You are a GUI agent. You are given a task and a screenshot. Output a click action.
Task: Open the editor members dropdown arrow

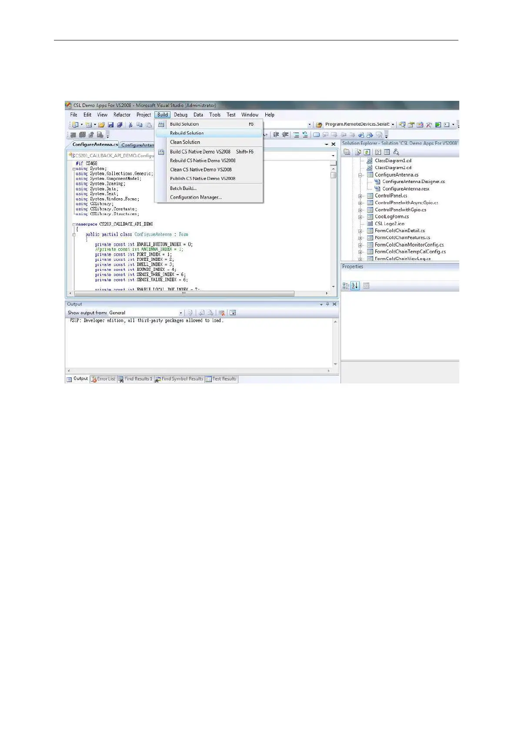(334, 156)
